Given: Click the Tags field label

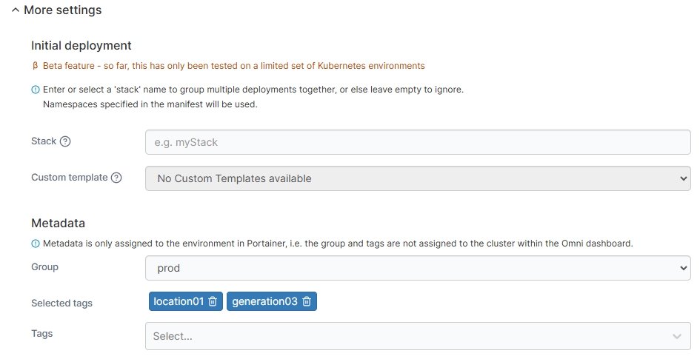Looking at the screenshot, I should click(42, 334).
